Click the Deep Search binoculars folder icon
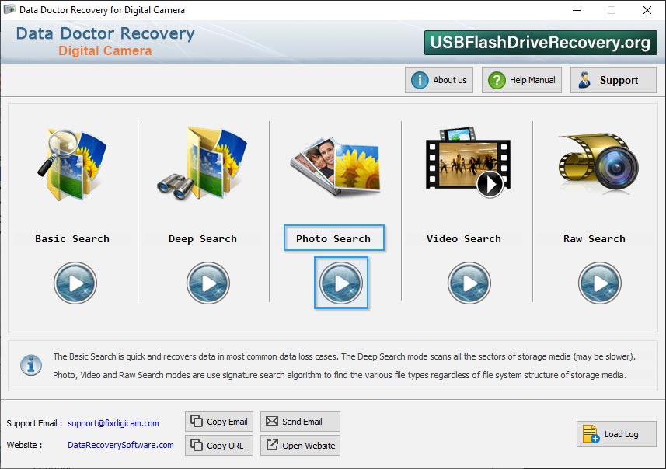 click(x=202, y=162)
